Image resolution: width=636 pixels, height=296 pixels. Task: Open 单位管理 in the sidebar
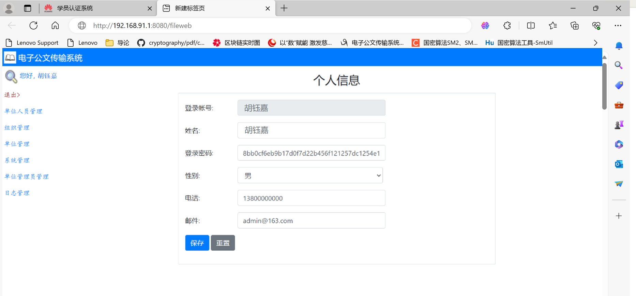(x=17, y=144)
